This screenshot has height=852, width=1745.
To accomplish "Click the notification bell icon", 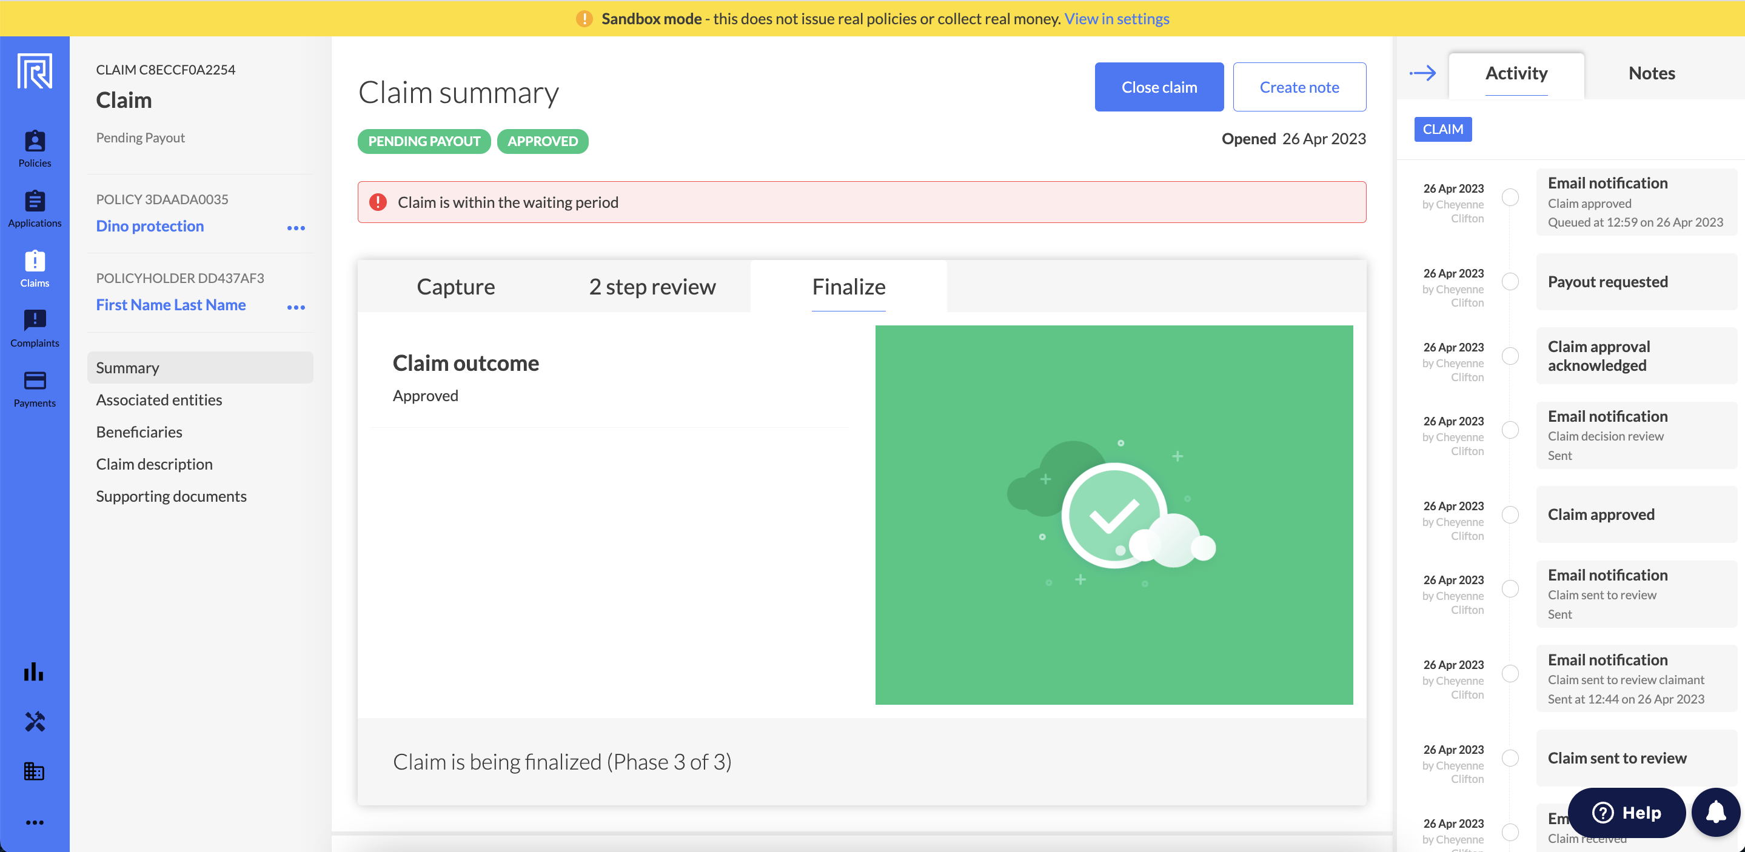I will 1715,811.
